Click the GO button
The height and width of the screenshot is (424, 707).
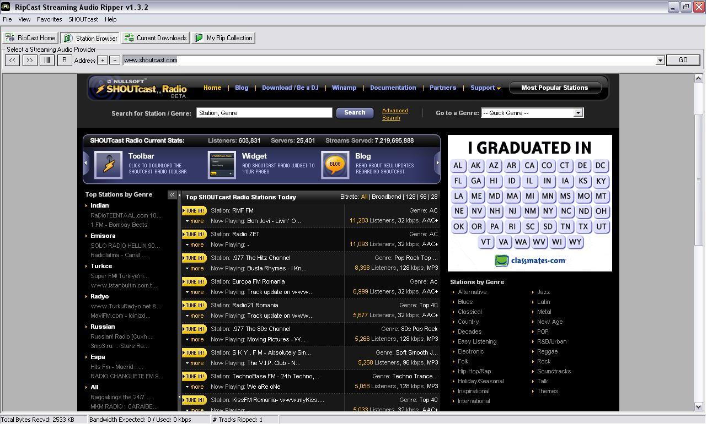(x=683, y=60)
